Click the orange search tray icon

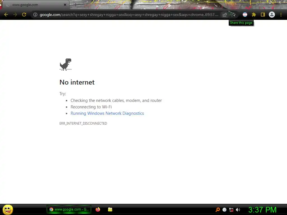(x=217, y=210)
